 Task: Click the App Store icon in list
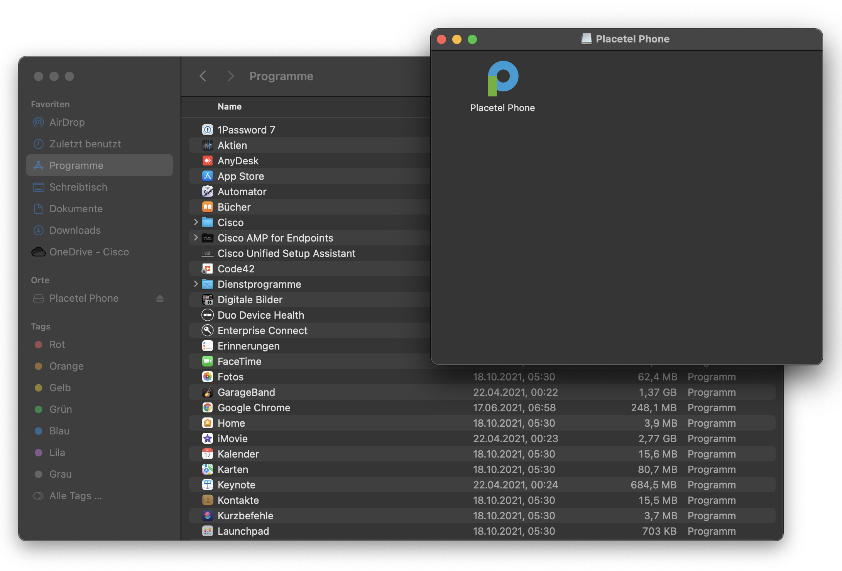(208, 176)
